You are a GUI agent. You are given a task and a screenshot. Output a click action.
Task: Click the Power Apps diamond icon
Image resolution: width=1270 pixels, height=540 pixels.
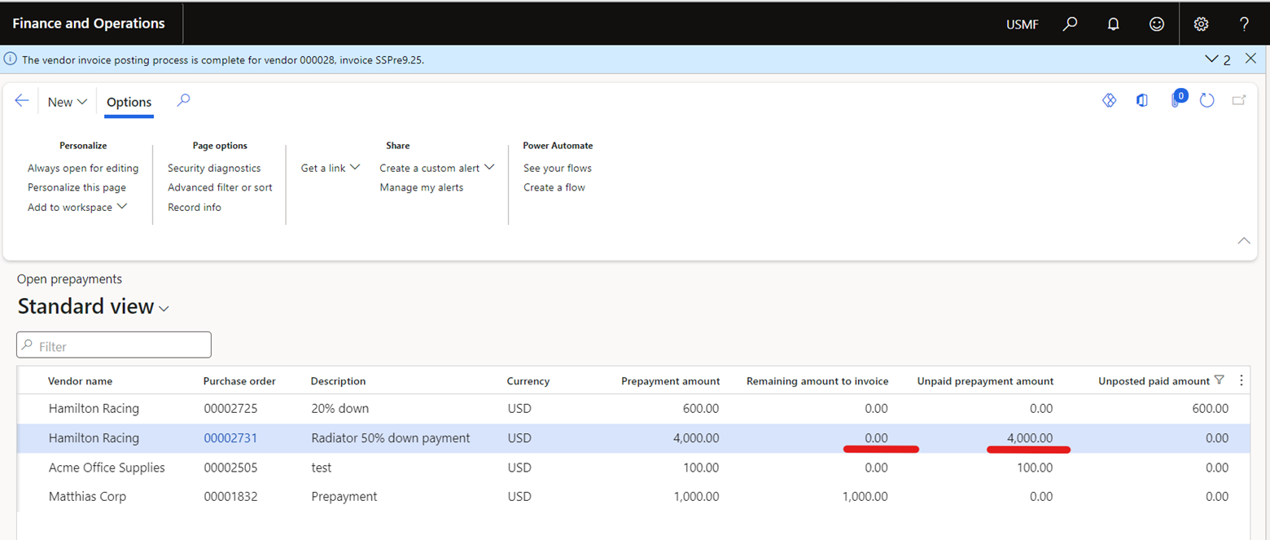point(1109,100)
